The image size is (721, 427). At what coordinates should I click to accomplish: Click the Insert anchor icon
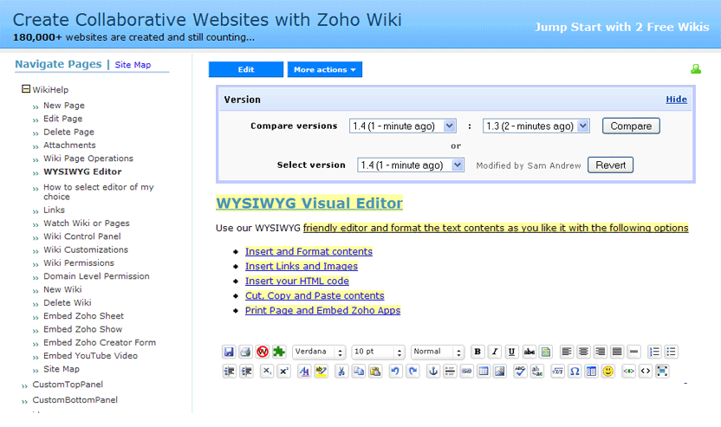433,371
